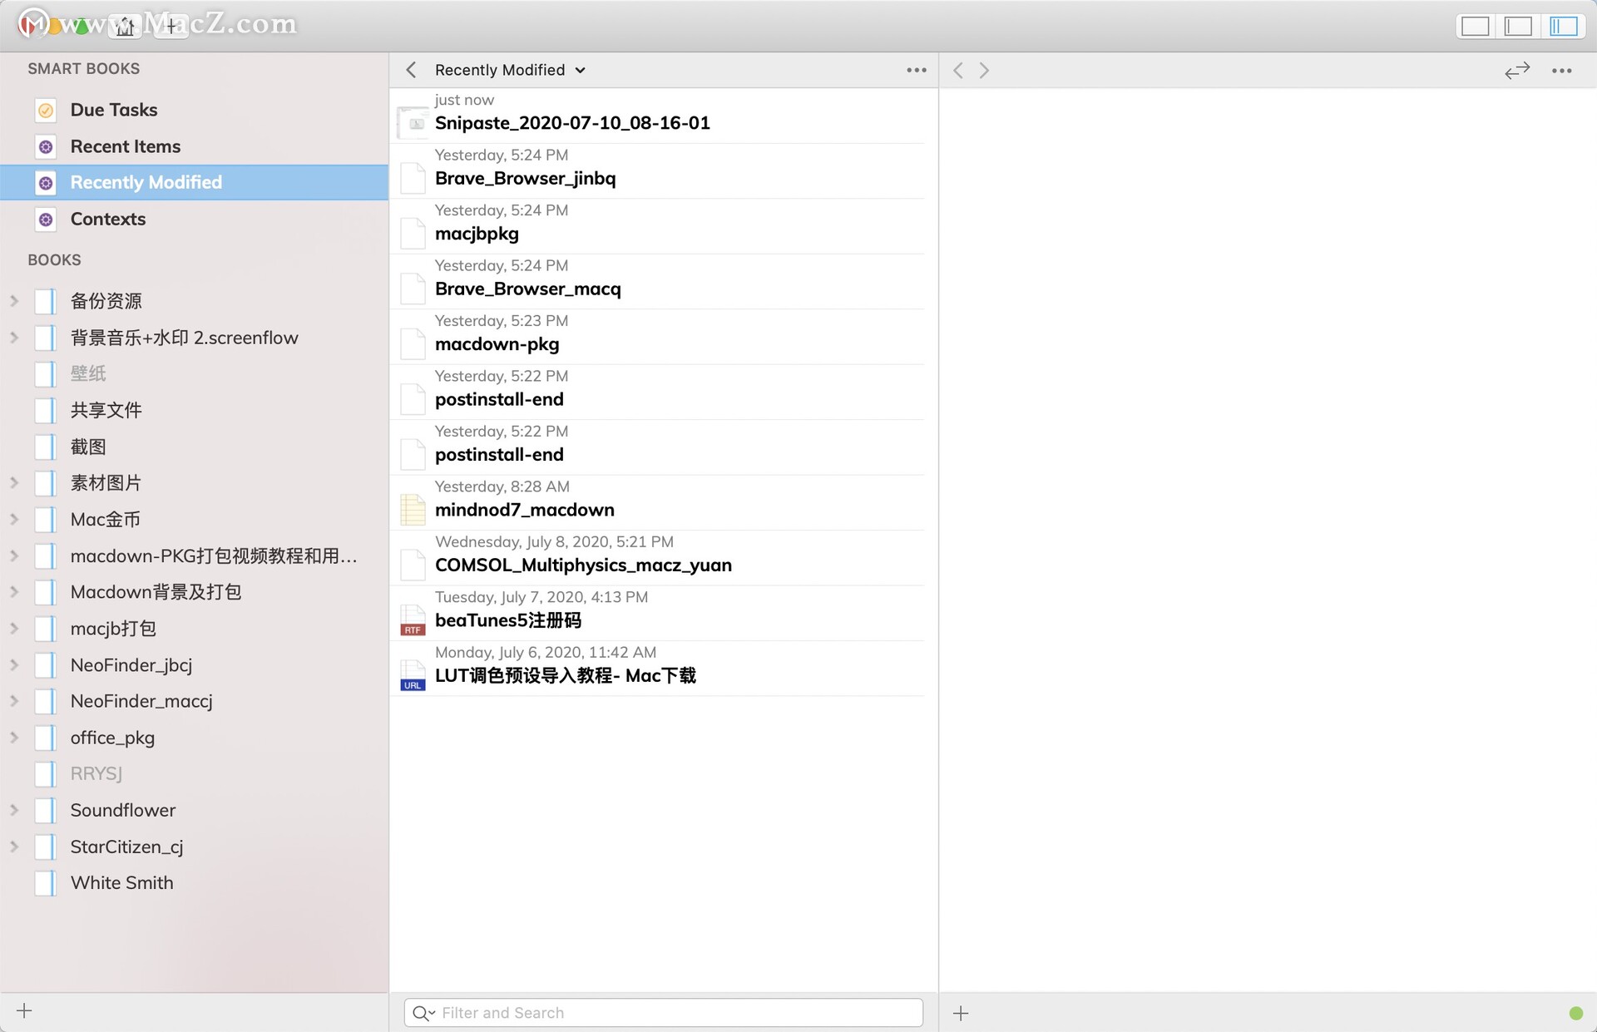Click the book icon beside 备份资源
Screen dimensions: 1597x1032
[x=46, y=301]
